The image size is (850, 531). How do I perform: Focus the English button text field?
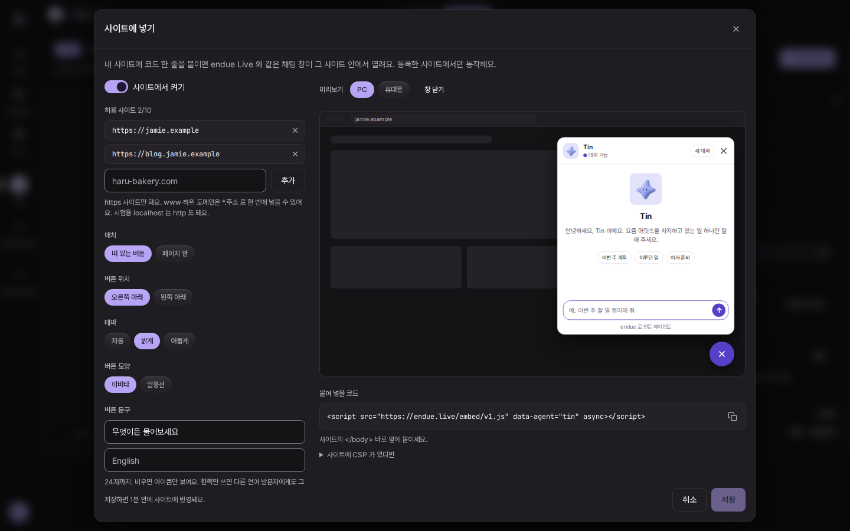(205, 460)
